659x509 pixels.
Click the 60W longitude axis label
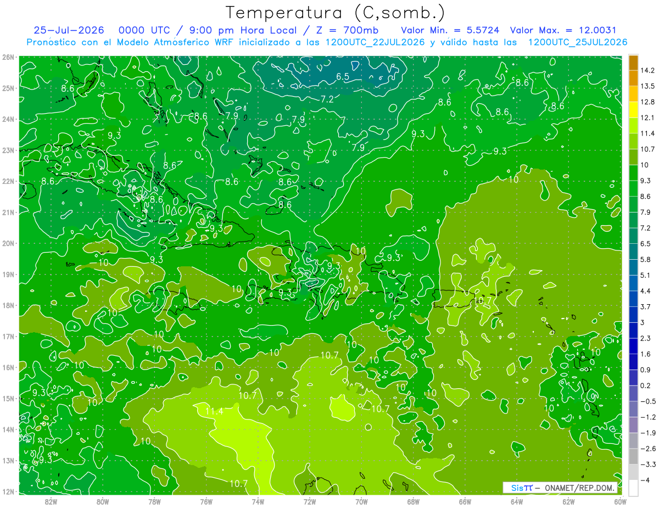click(621, 501)
